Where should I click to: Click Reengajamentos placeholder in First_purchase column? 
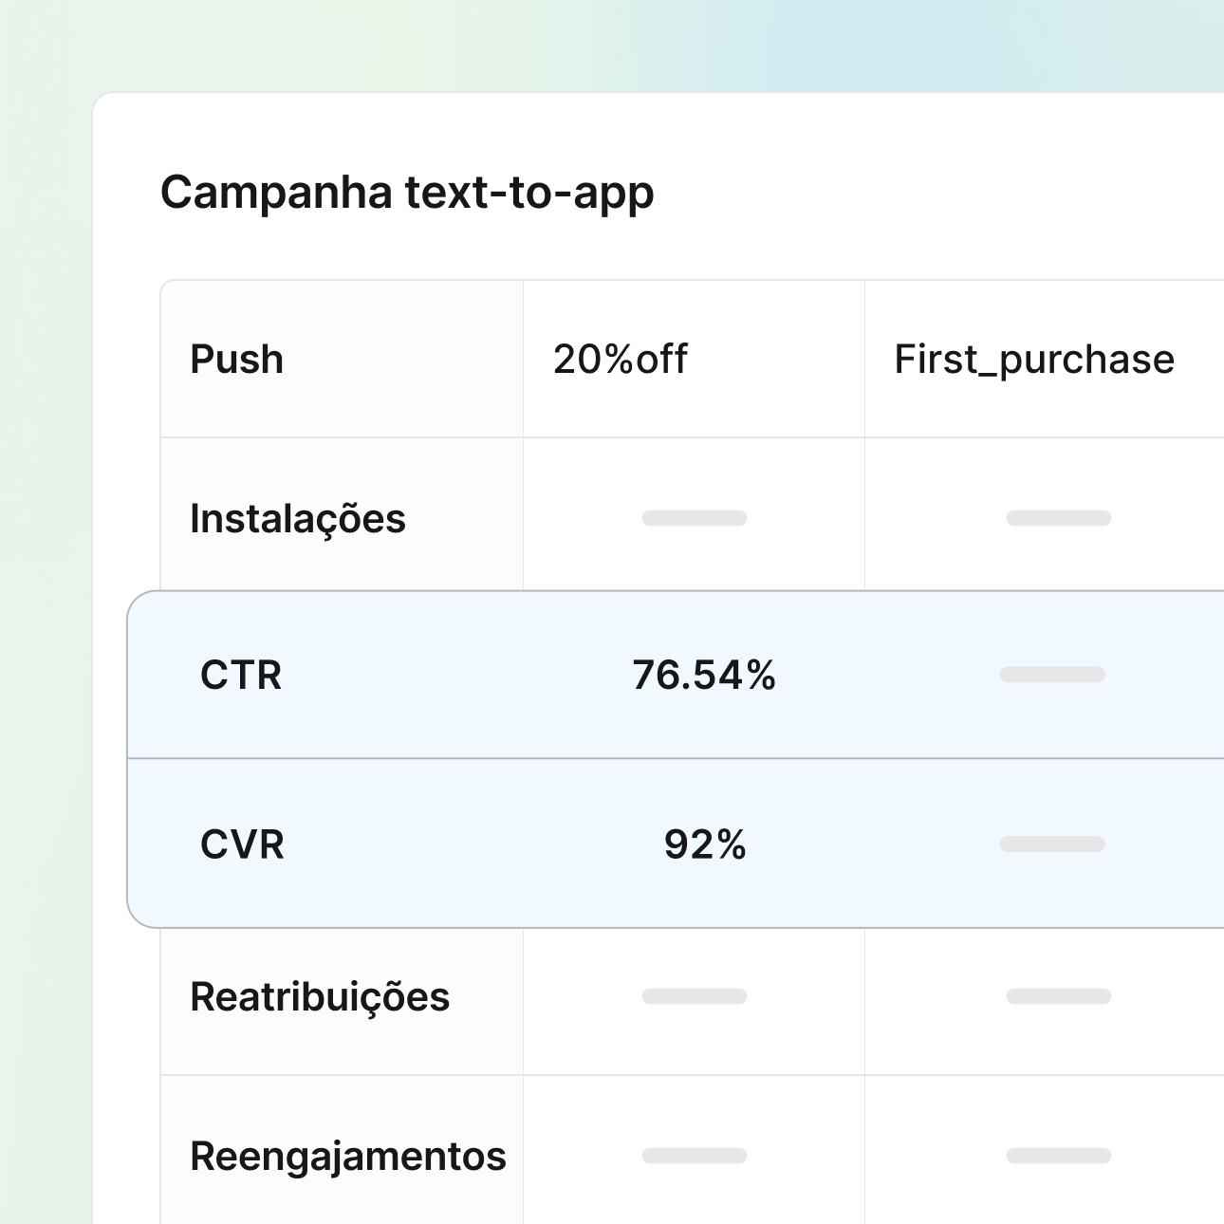1059,1156
